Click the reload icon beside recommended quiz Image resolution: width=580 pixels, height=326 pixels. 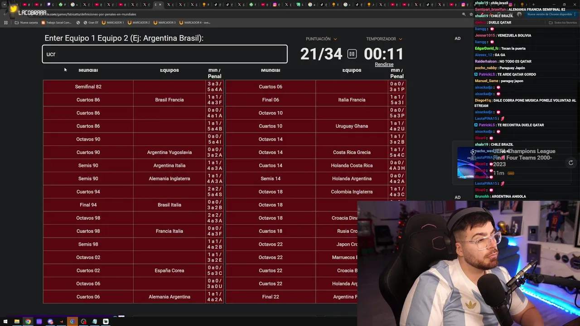pyautogui.click(x=571, y=163)
